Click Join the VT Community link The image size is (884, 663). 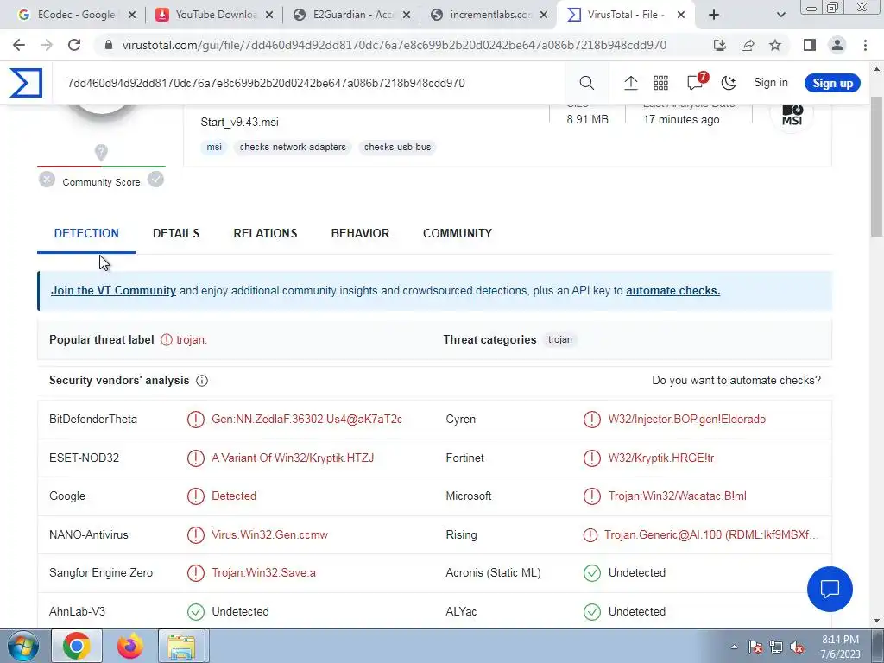point(113,290)
